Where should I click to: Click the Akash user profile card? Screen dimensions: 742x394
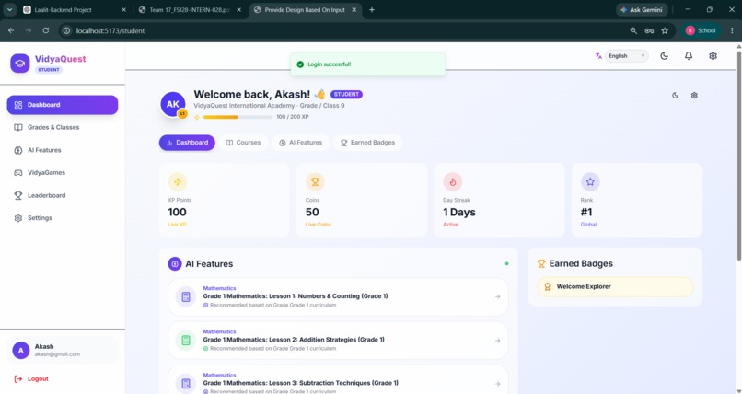coord(62,351)
